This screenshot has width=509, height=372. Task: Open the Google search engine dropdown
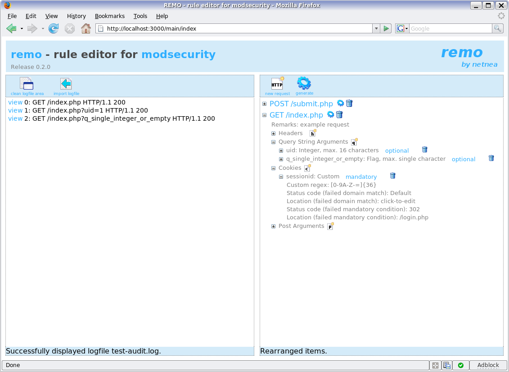point(402,28)
